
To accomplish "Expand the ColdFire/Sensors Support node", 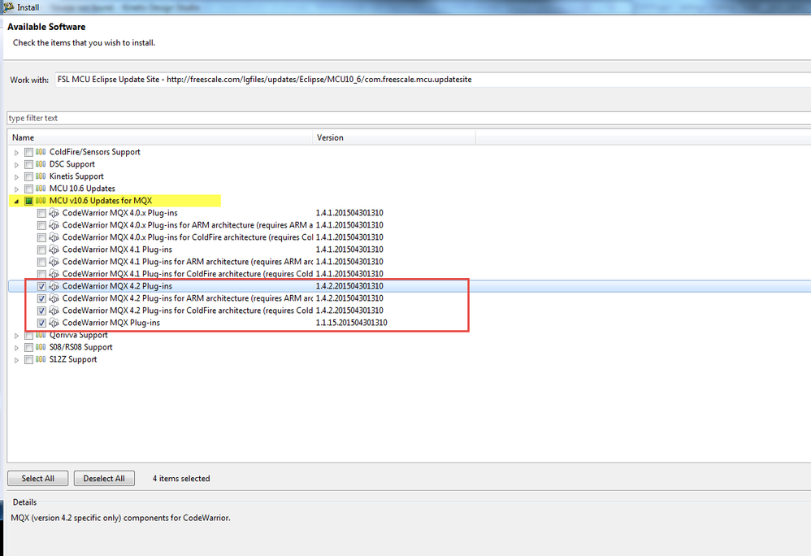I will pos(16,153).
